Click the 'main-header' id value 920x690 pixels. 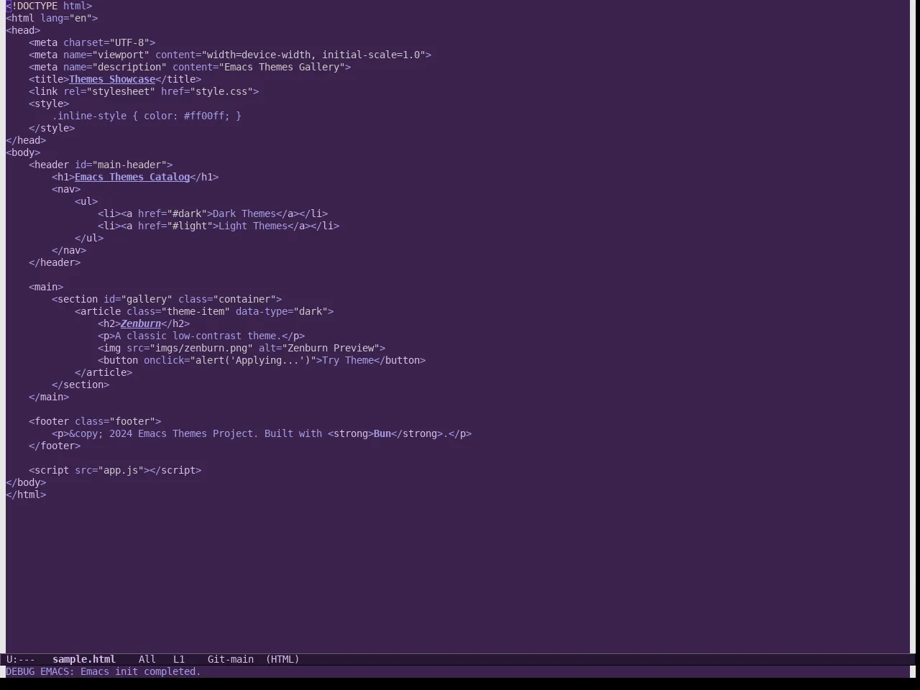point(129,165)
